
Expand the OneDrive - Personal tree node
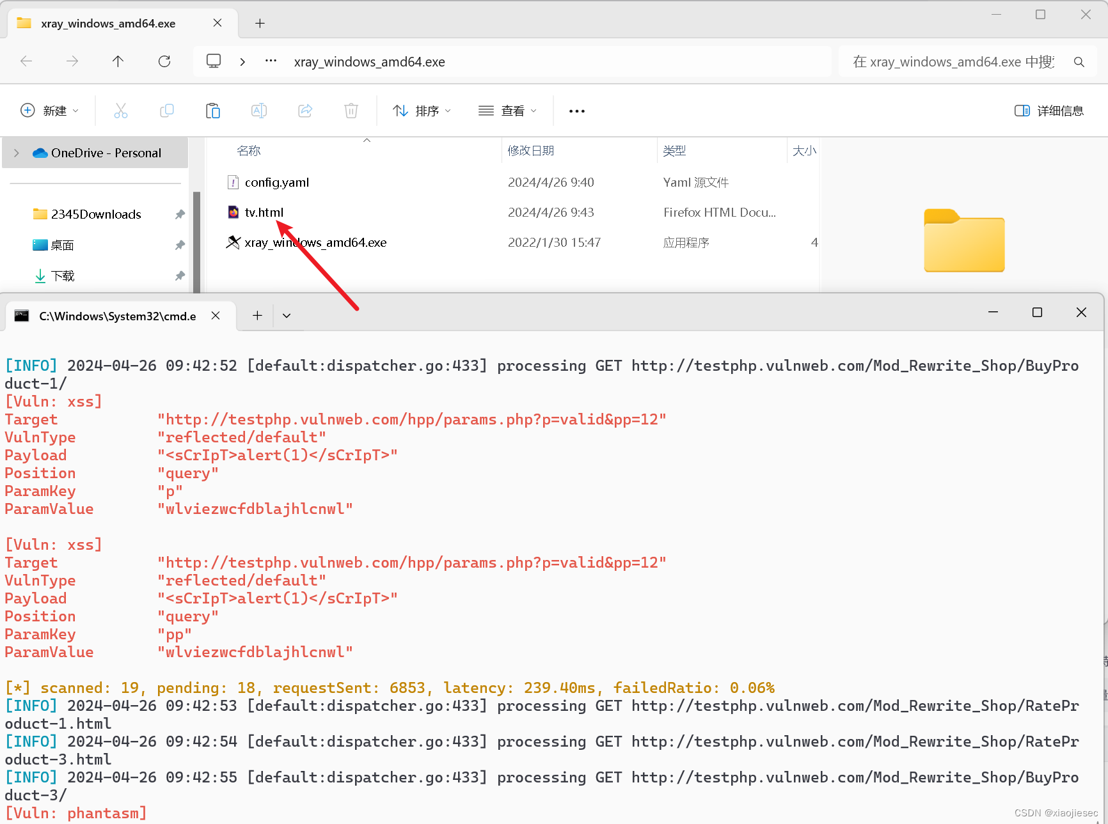pyautogui.click(x=17, y=153)
